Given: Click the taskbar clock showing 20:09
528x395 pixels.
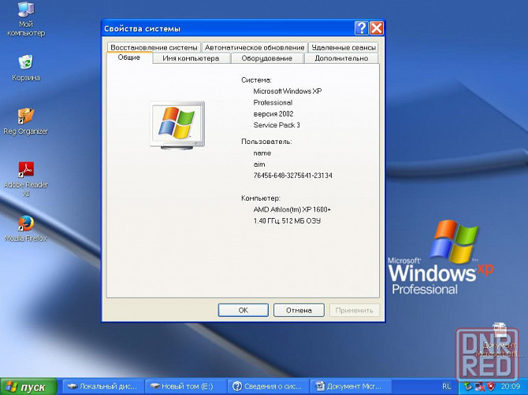Looking at the screenshot, I should pyautogui.click(x=510, y=386).
